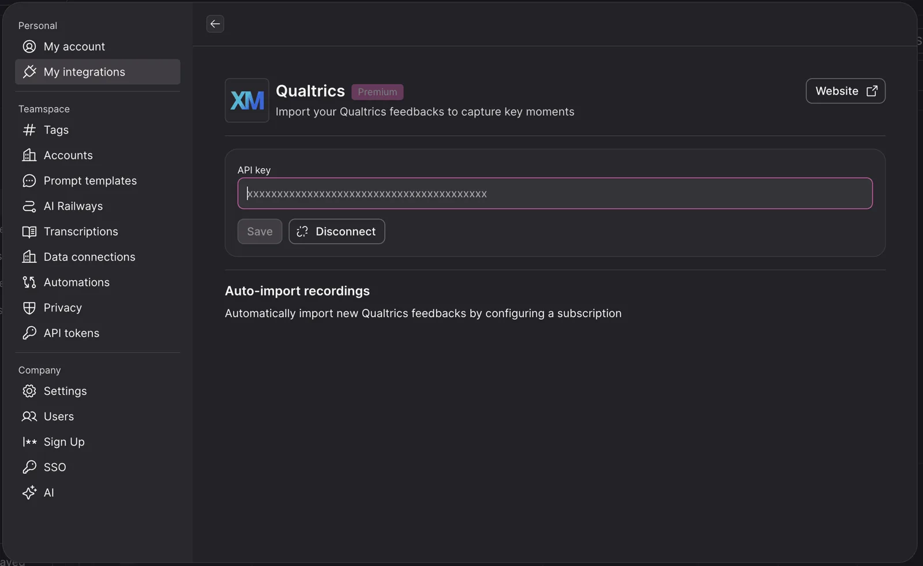This screenshot has height=566, width=923.
Task: Disconnect the Qualtrics integration
Action: coord(337,232)
